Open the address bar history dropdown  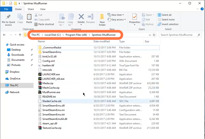click(150, 35)
